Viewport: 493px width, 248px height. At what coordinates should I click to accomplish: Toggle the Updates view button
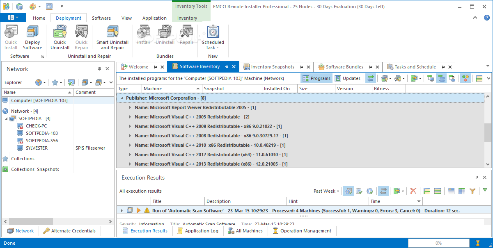coord(348,78)
